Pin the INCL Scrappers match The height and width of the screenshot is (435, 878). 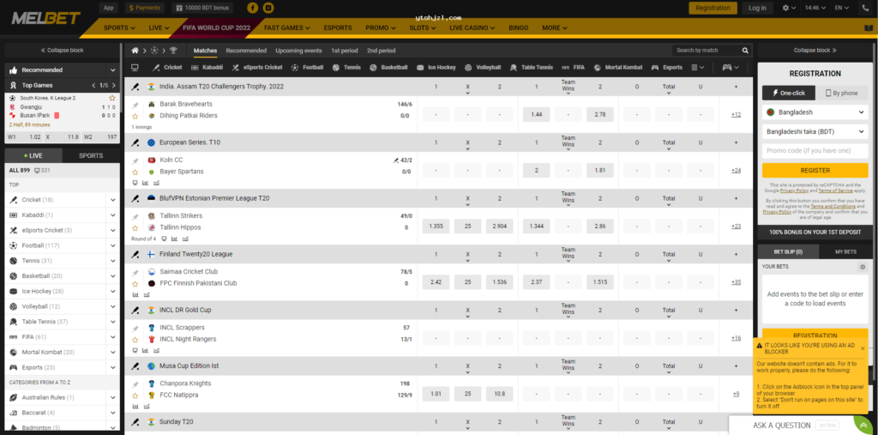coord(135,328)
